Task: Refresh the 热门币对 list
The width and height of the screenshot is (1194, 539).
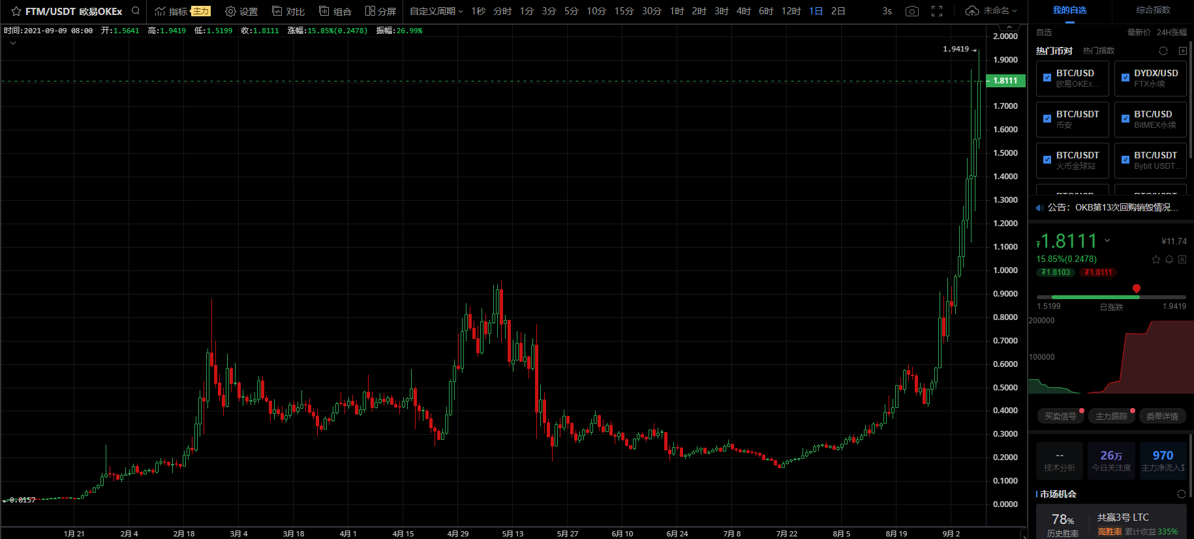Action: 1163,51
